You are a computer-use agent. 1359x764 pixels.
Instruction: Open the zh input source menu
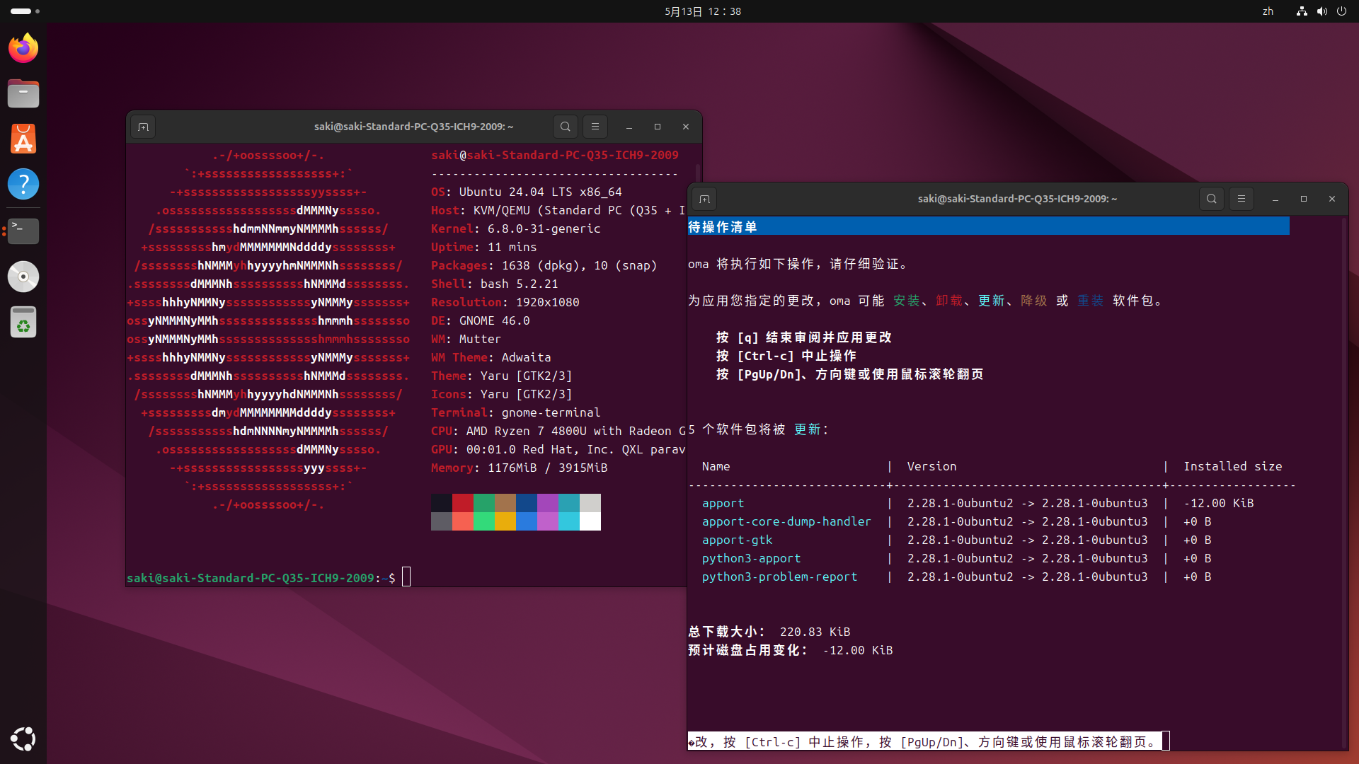tap(1268, 11)
